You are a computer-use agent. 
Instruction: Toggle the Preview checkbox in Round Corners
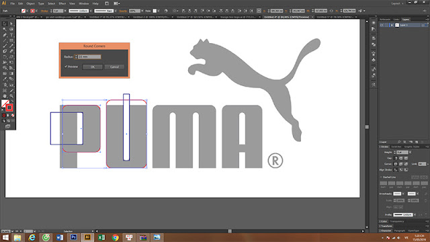pyautogui.click(x=66, y=67)
